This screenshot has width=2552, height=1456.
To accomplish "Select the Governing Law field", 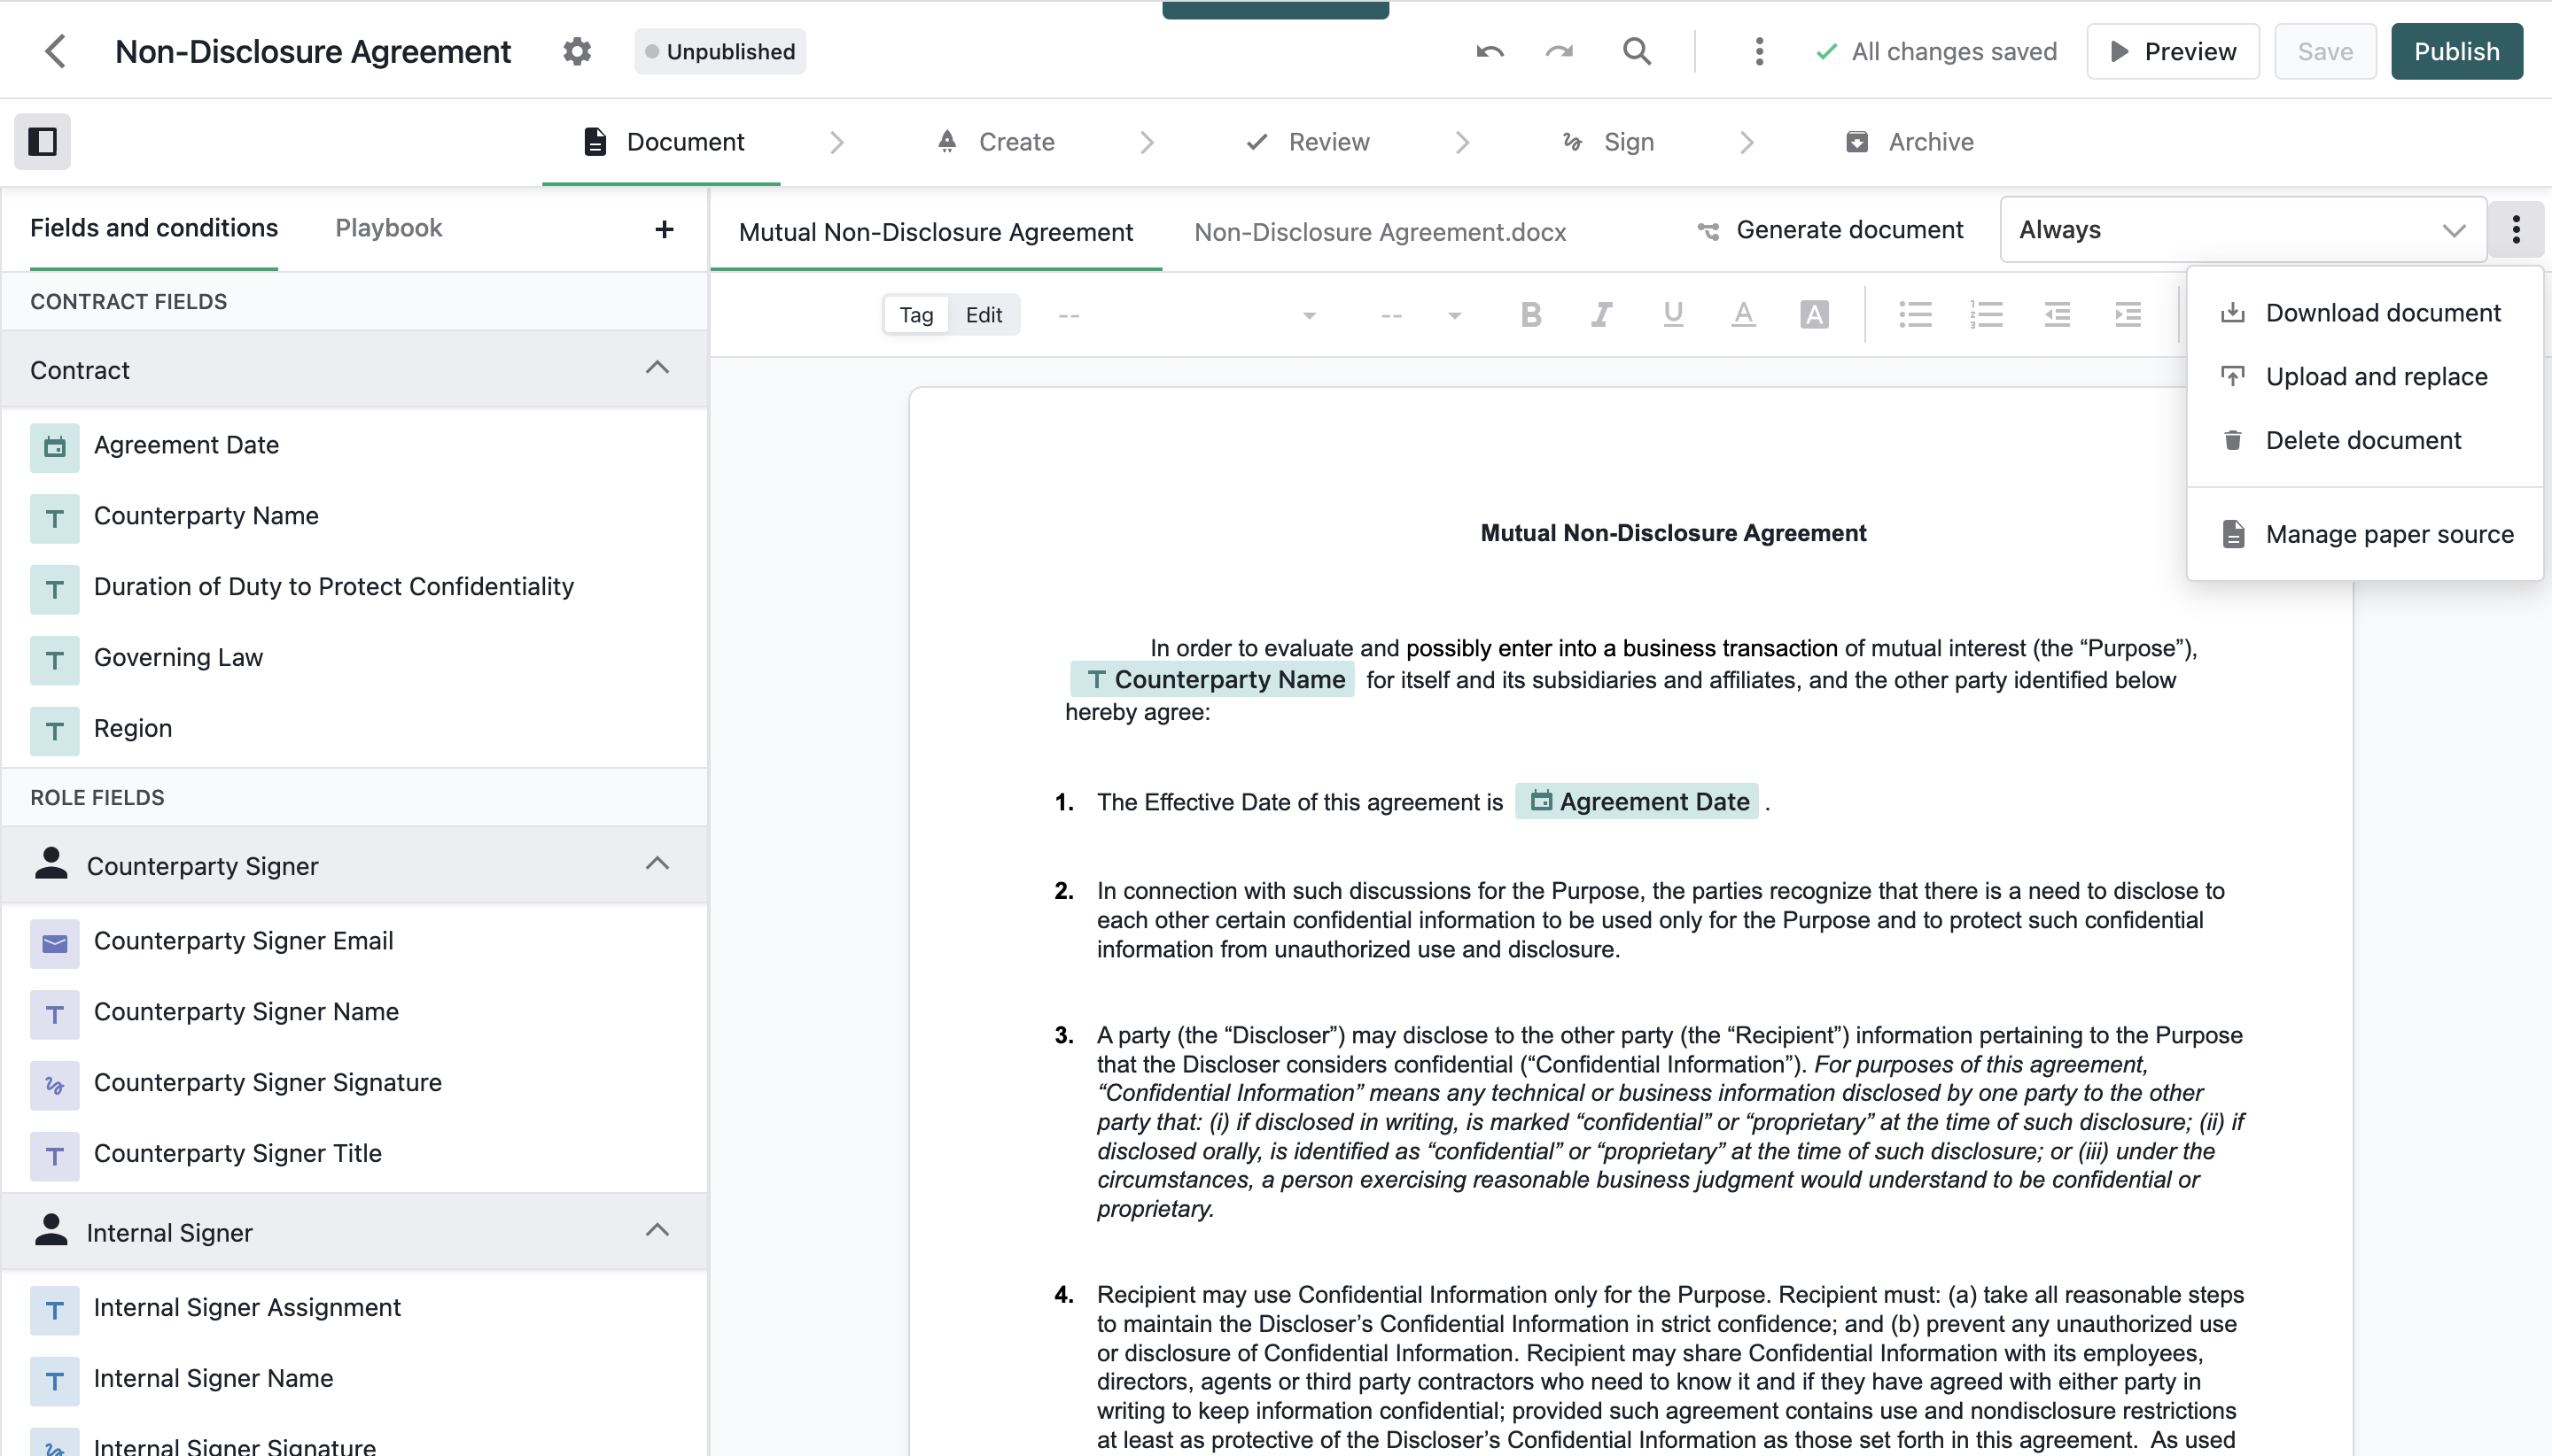I will point(178,657).
